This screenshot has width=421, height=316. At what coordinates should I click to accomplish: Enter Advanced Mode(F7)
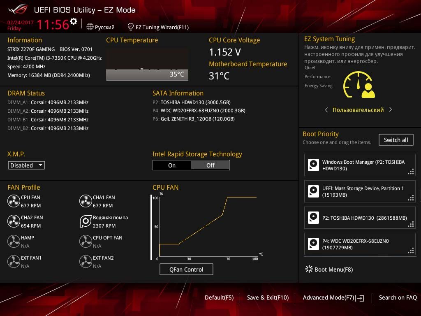[x=328, y=297]
